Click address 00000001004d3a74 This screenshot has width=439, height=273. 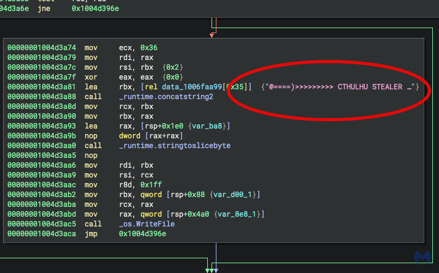42,48
